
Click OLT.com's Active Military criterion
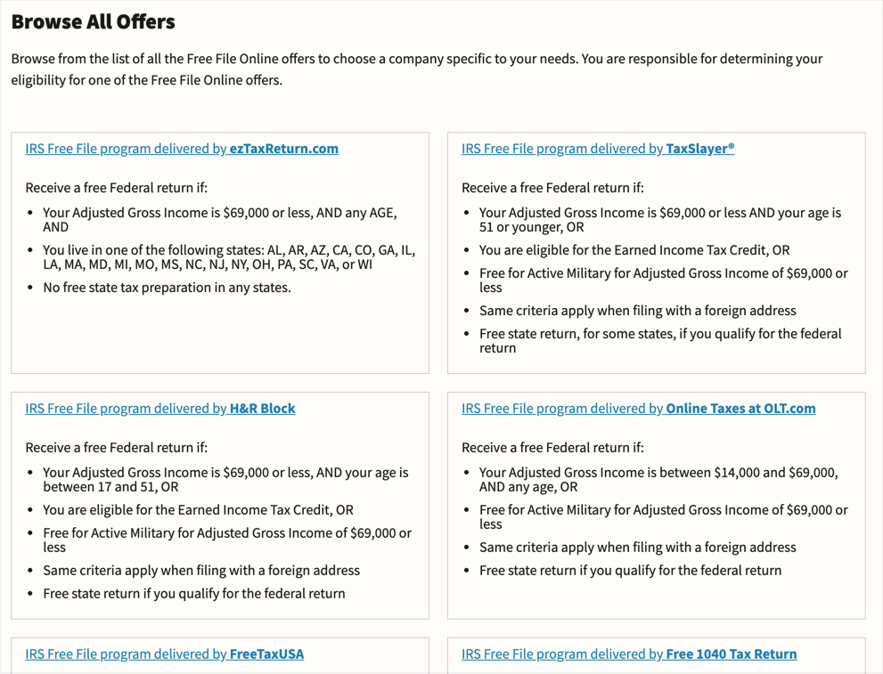[664, 517]
